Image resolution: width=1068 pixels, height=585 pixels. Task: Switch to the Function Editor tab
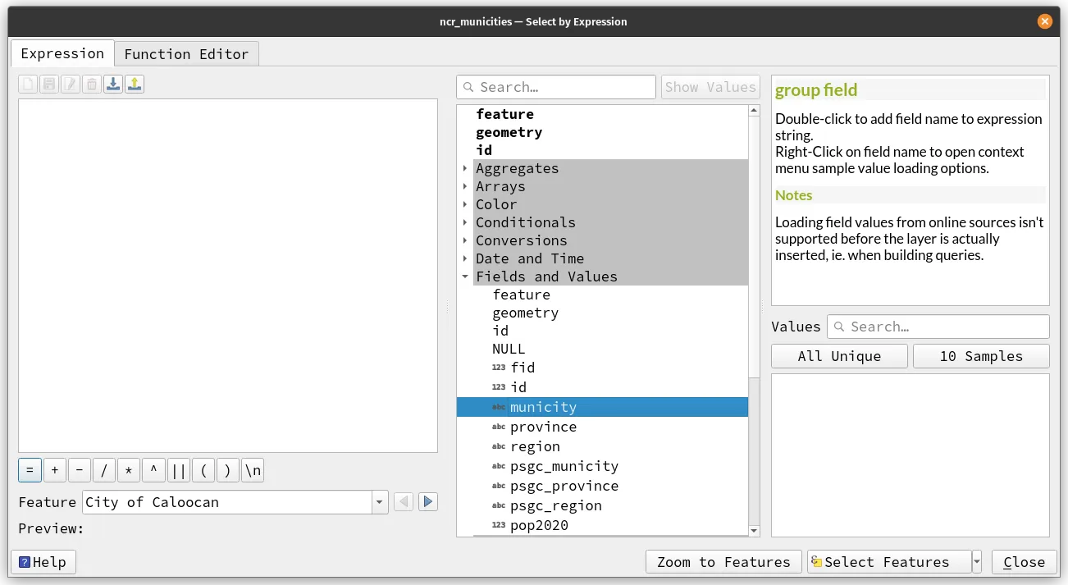[x=186, y=53]
